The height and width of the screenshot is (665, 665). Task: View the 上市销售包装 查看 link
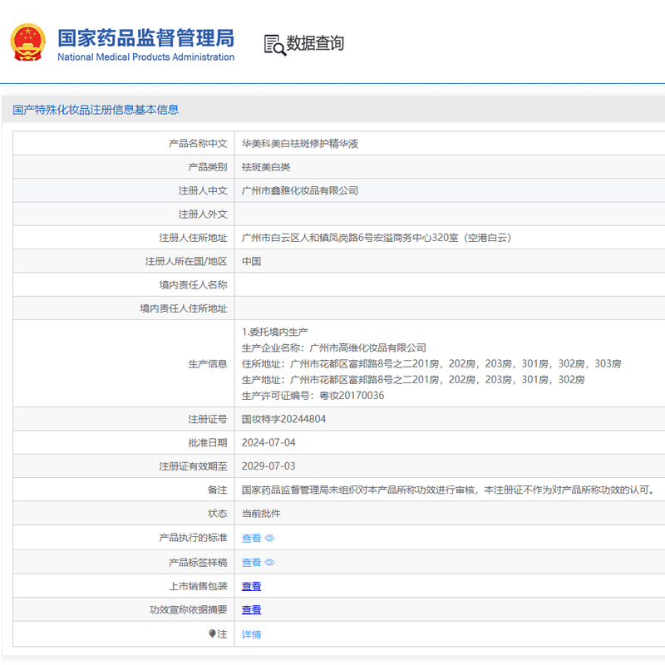point(251,586)
